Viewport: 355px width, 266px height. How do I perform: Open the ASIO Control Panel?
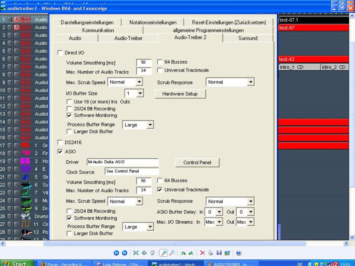(x=197, y=162)
